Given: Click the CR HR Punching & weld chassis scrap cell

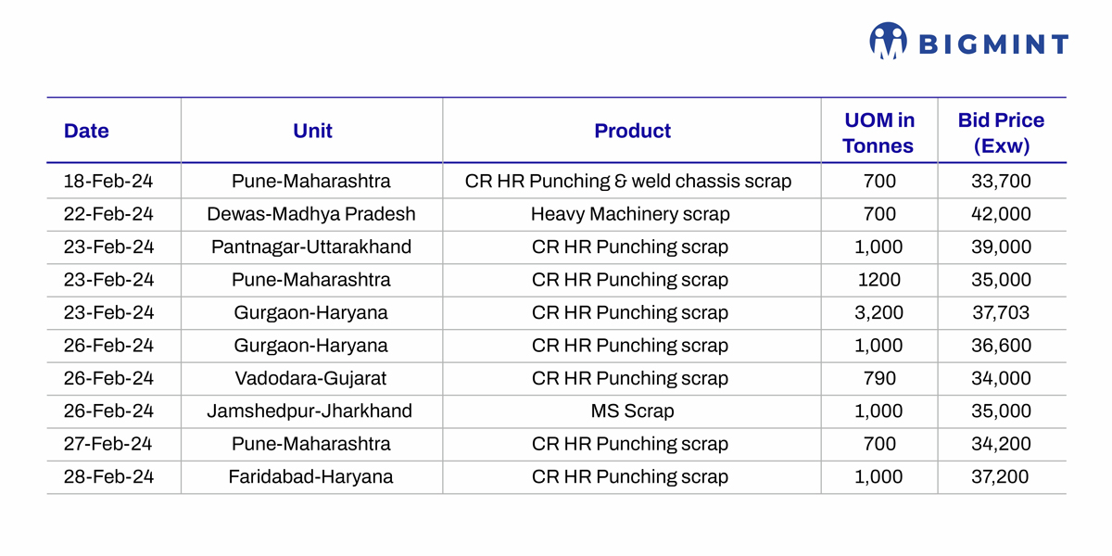Looking at the screenshot, I should coord(630,182).
